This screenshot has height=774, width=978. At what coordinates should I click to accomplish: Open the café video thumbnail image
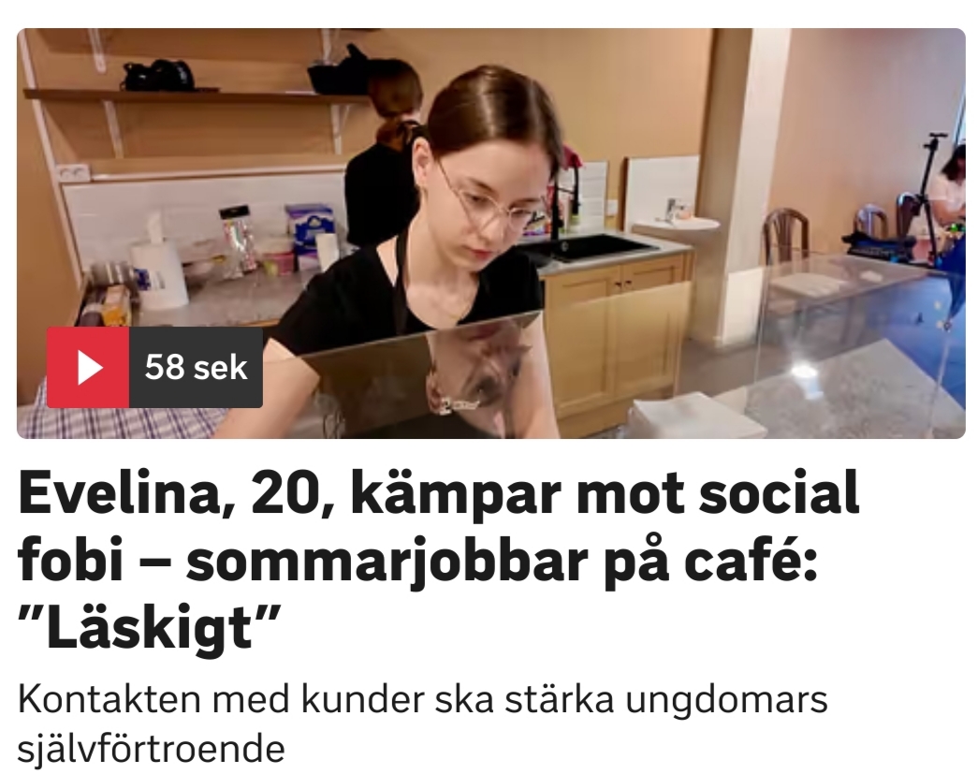click(490, 233)
